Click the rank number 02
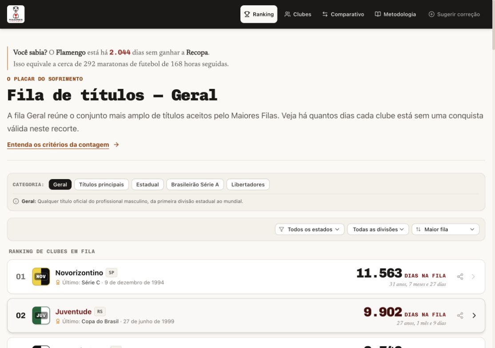Image resolution: width=495 pixels, height=348 pixels. click(20, 316)
